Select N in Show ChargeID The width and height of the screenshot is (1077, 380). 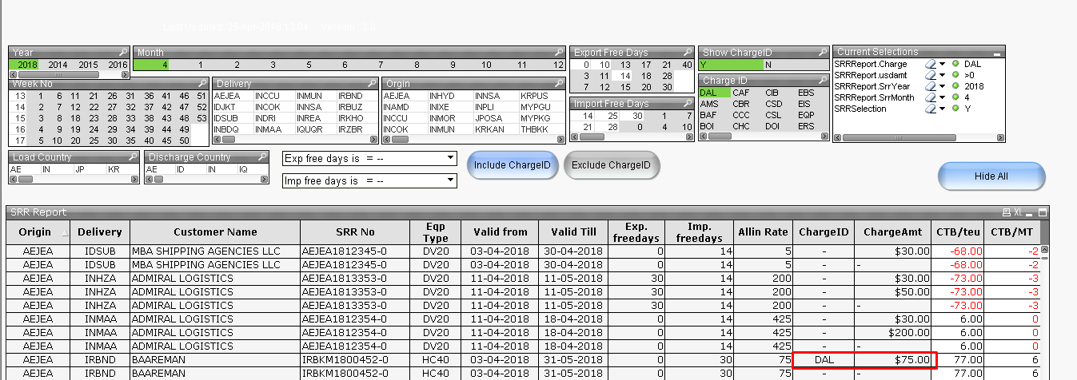tap(796, 65)
